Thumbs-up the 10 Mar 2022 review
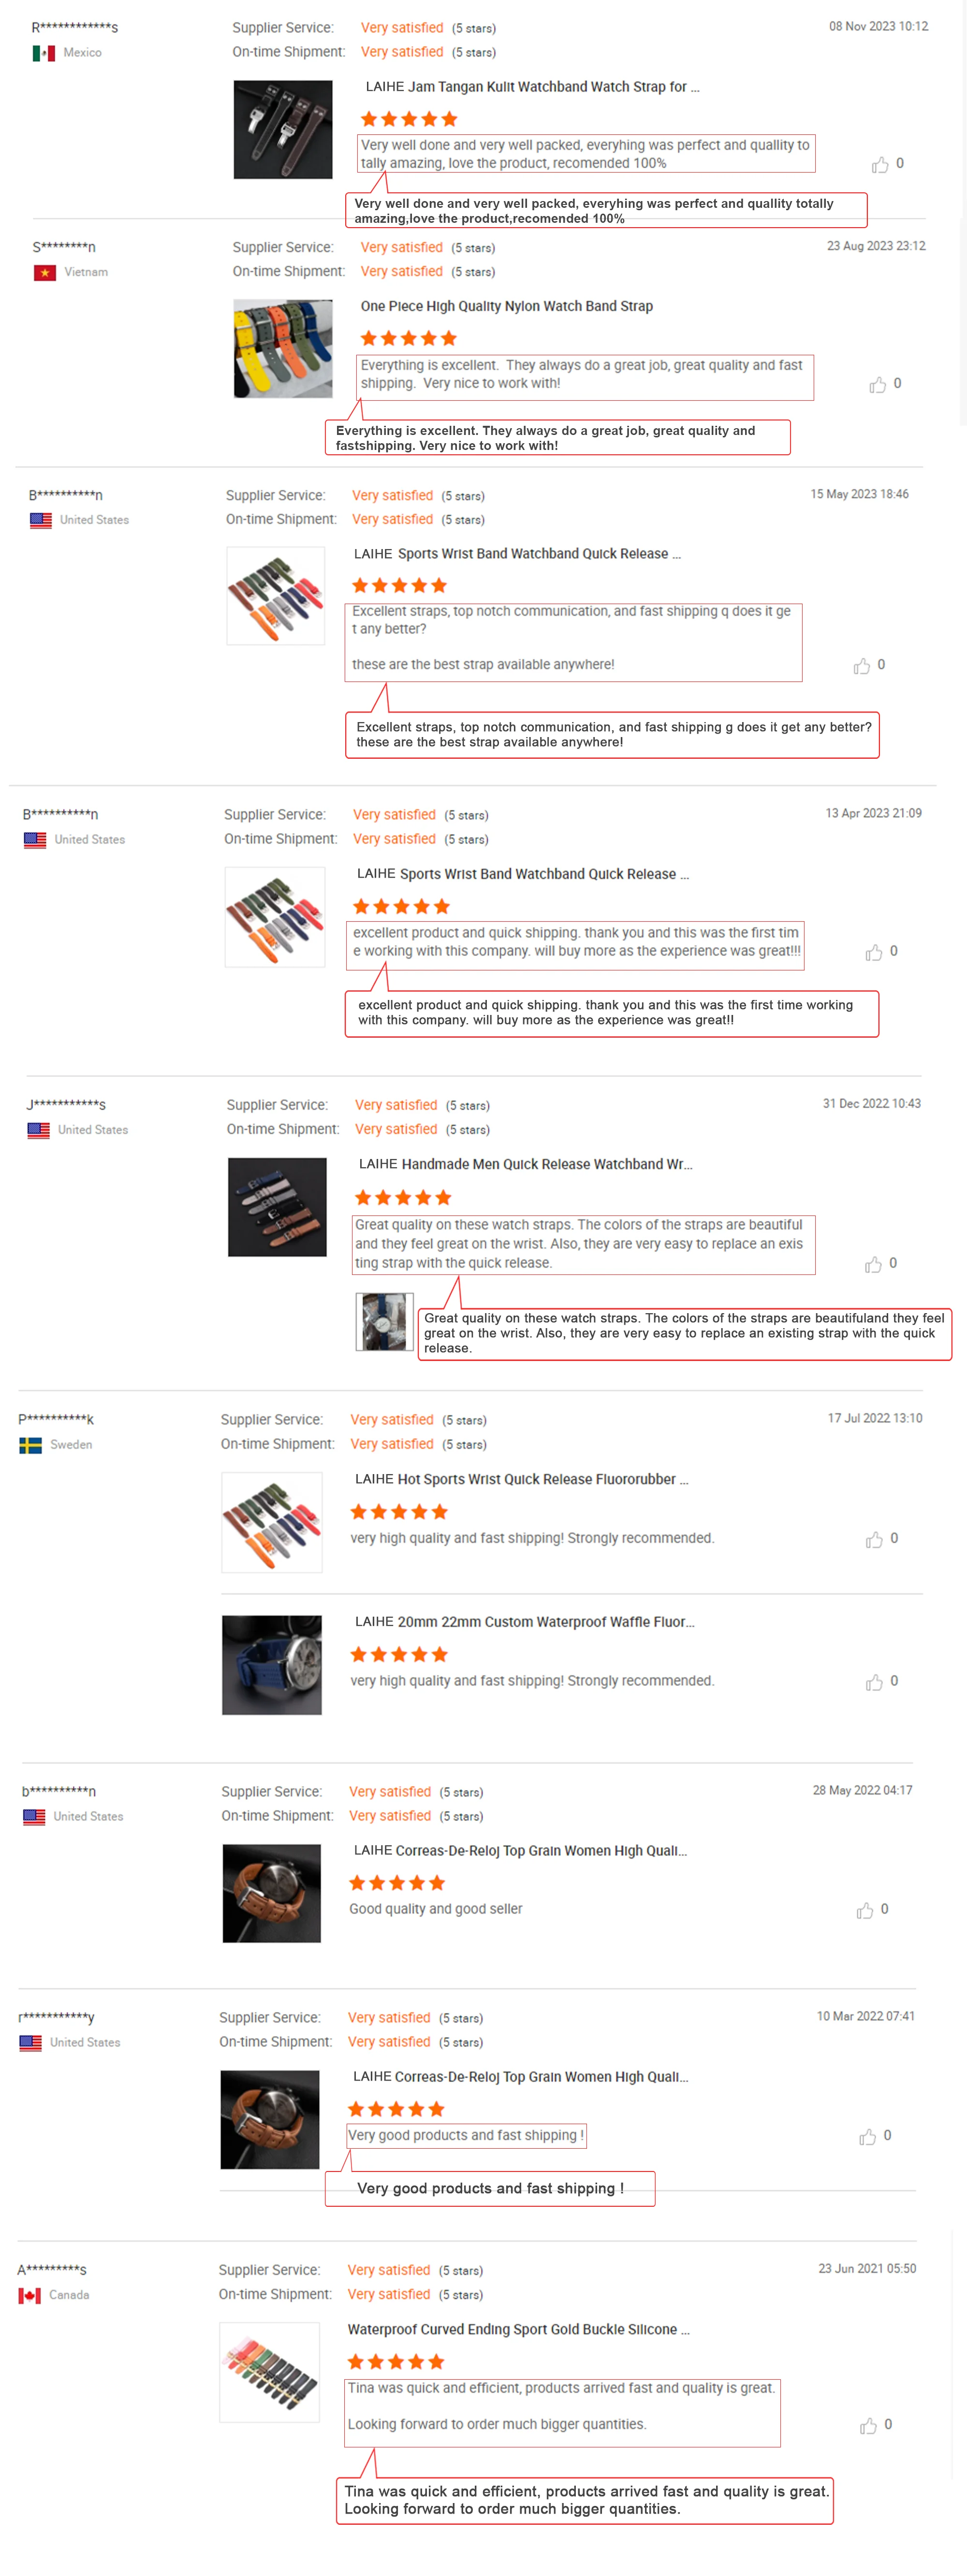This screenshot has width=967, height=2576. tap(868, 2136)
